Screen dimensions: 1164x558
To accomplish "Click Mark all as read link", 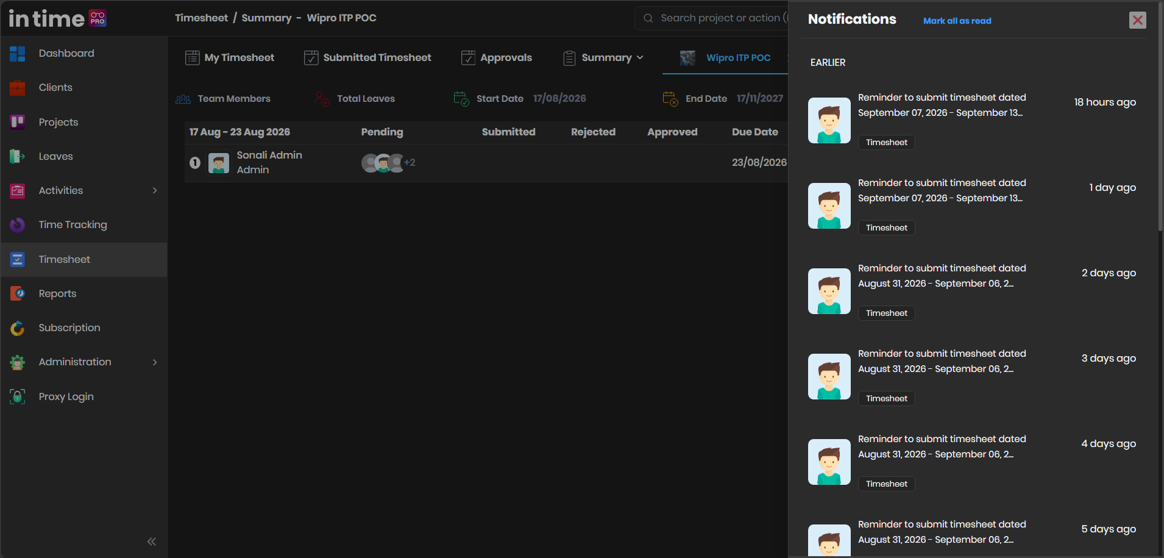I will click(x=957, y=21).
